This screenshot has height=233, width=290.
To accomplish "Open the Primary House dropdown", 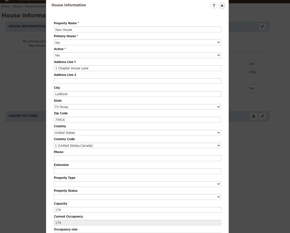I will 137,43.
